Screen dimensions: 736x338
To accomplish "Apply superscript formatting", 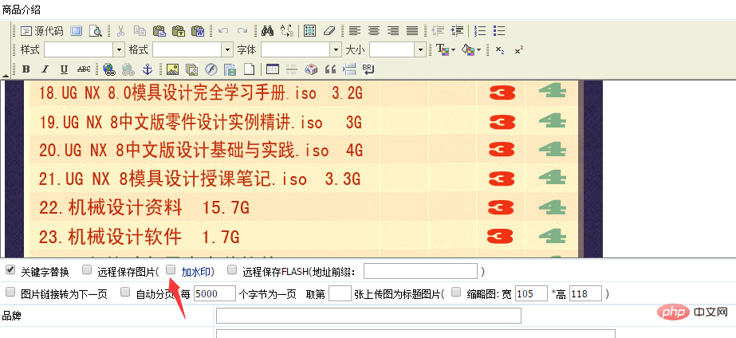I will tap(518, 50).
